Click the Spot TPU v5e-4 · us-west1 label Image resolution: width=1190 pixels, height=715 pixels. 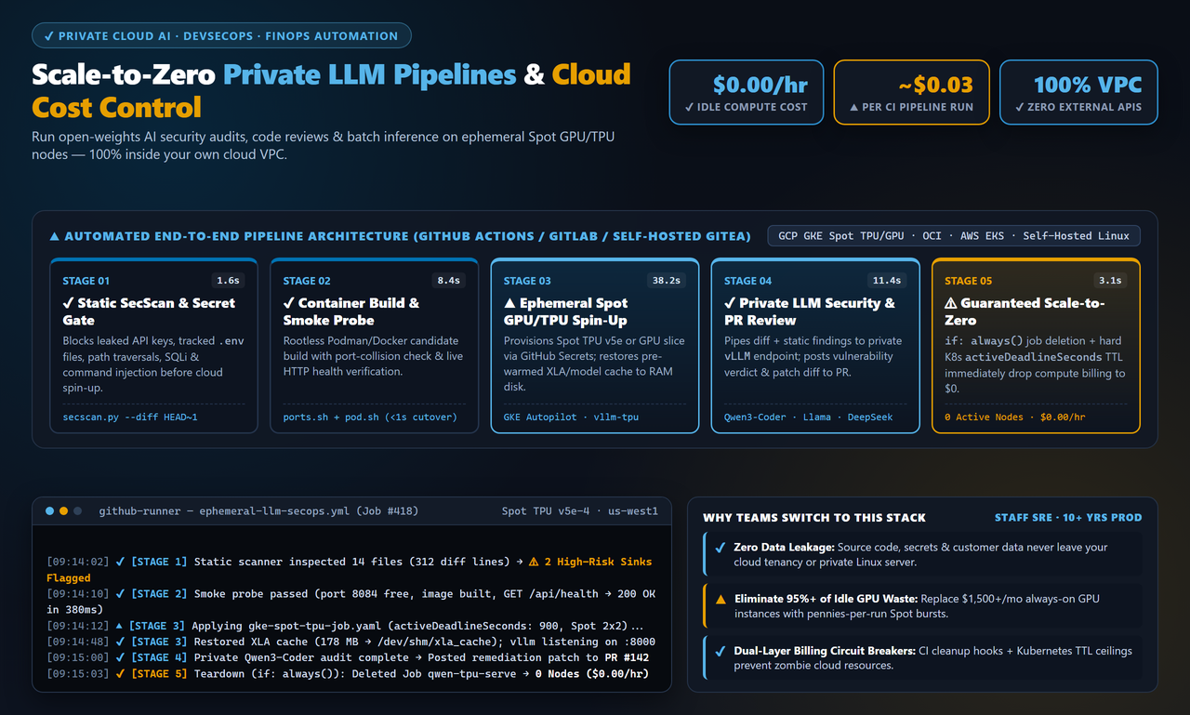point(580,510)
